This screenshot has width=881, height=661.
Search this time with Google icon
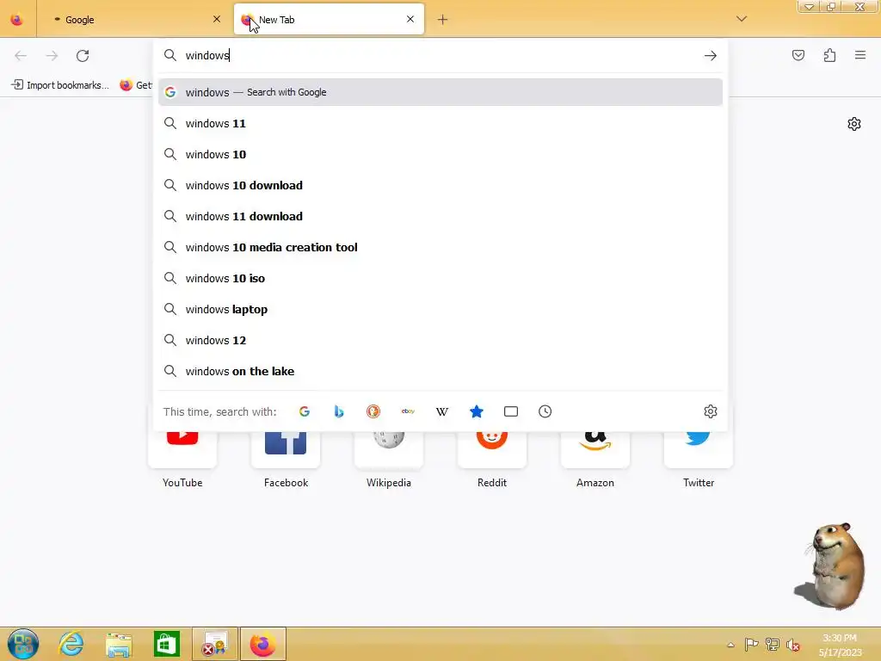pyautogui.click(x=304, y=411)
